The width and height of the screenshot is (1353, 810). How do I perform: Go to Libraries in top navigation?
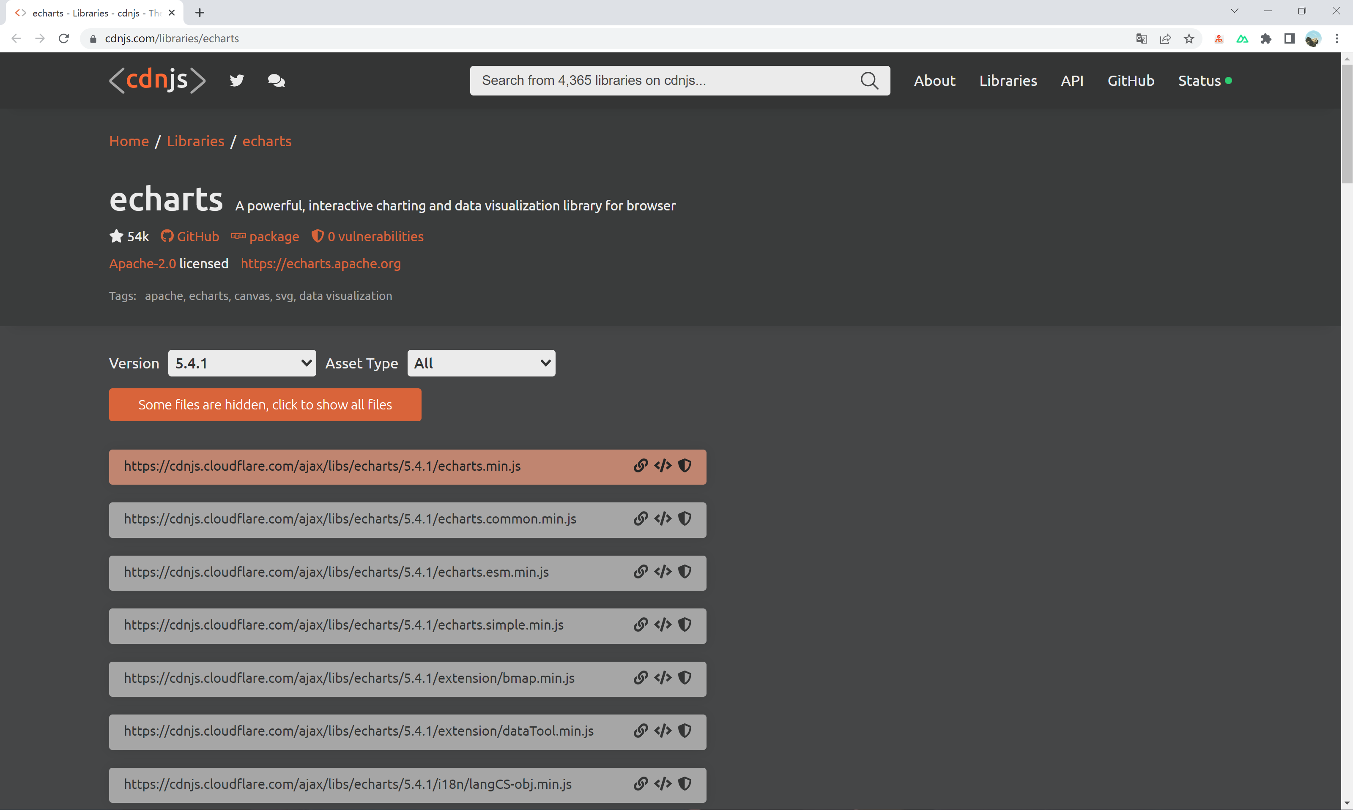tap(1008, 81)
